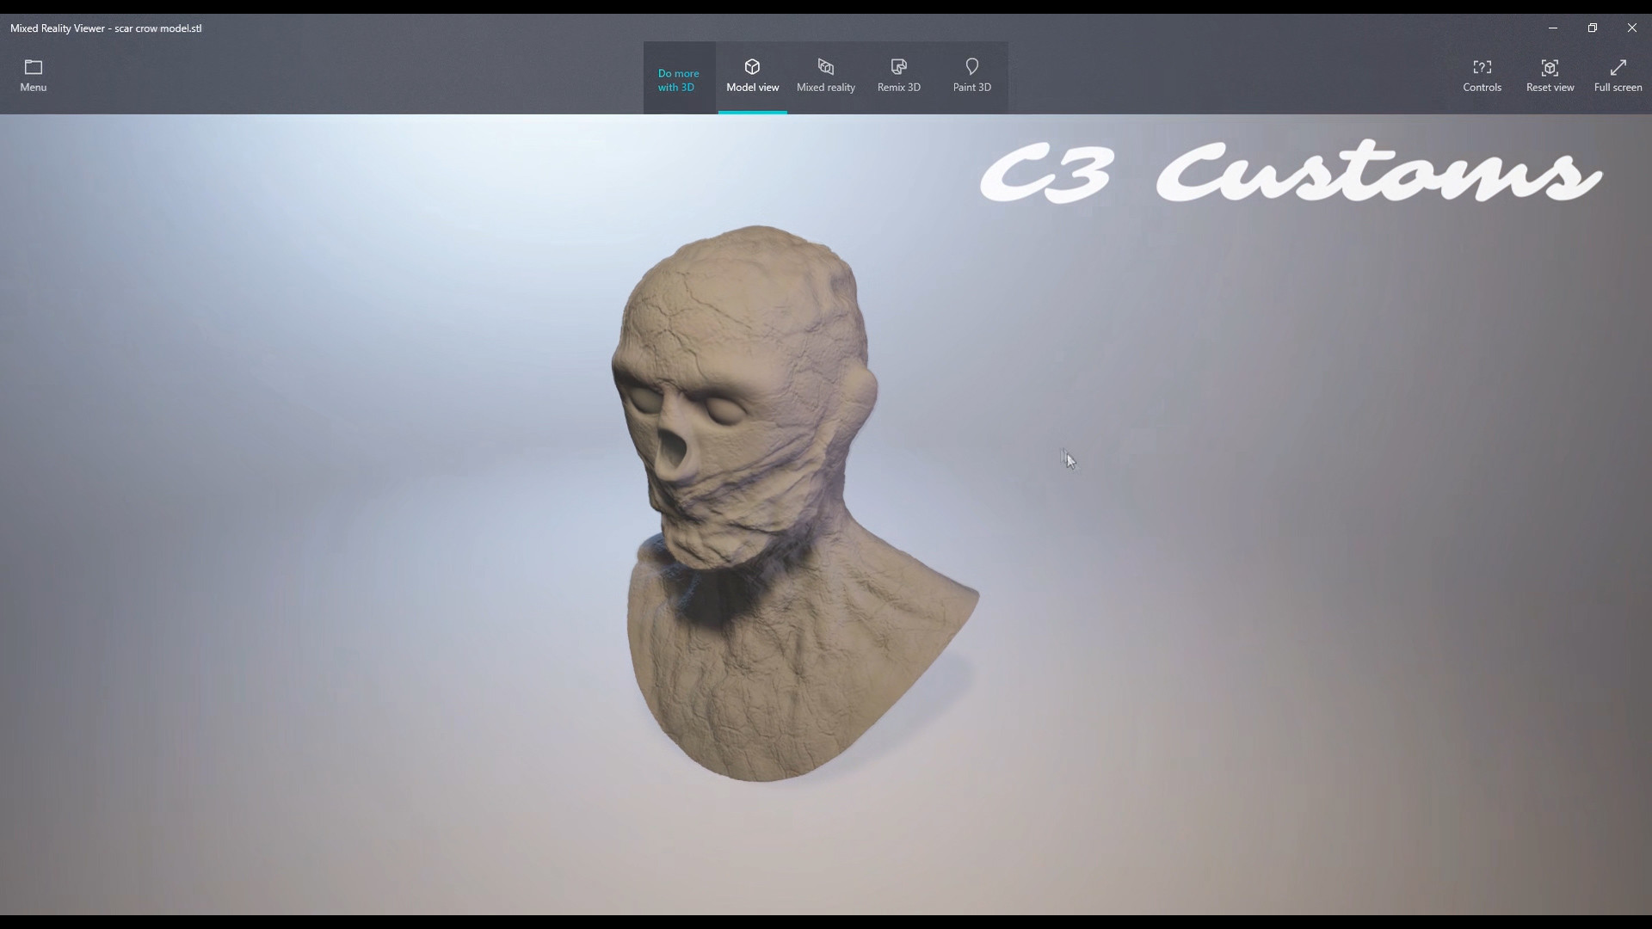Click the Paint 3D lightbulb icon
This screenshot has height=929, width=1652.
[x=971, y=67]
